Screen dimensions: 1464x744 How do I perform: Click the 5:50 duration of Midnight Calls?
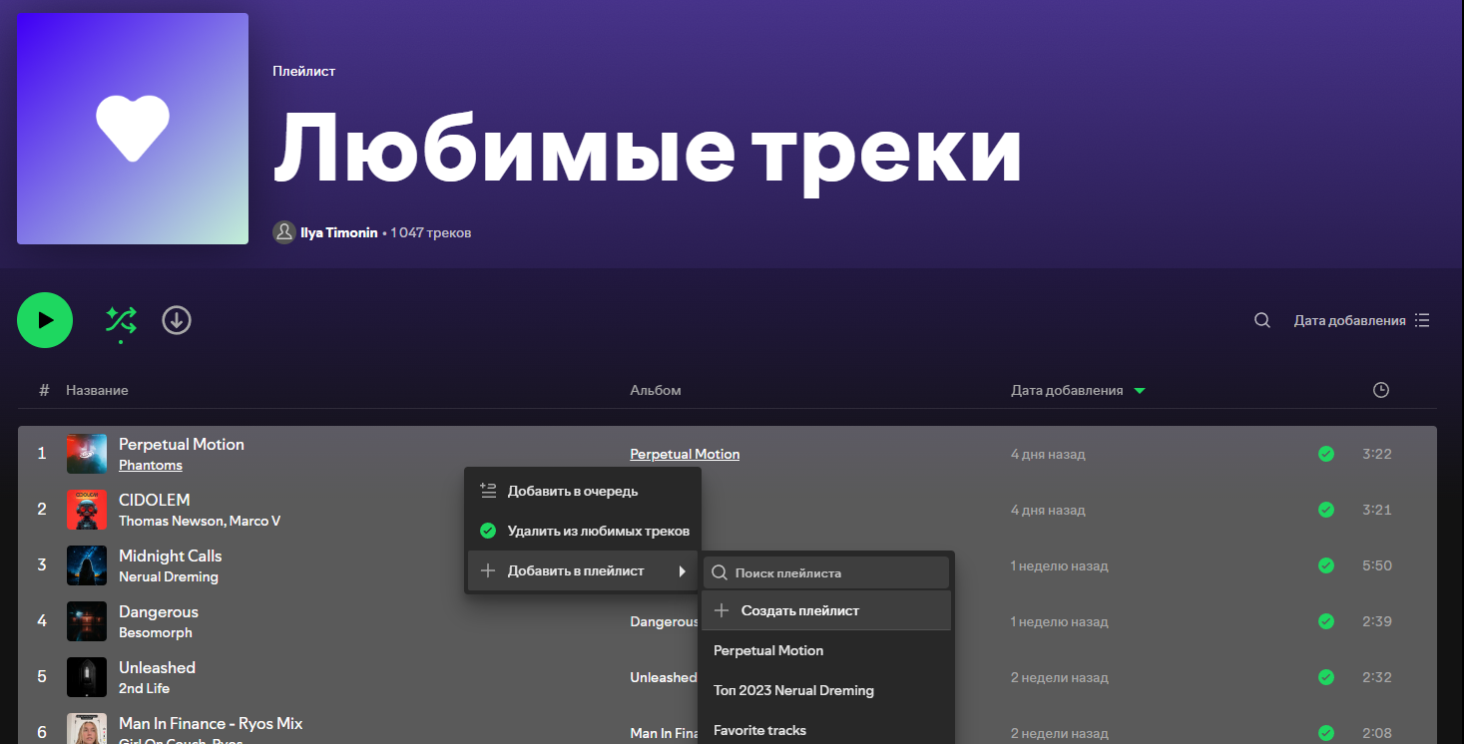[x=1377, y=565]
